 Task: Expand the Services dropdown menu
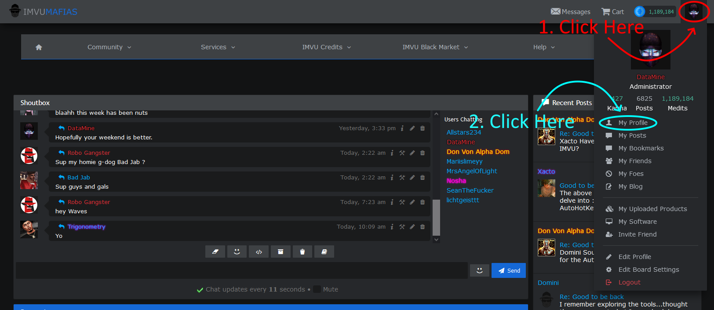coord(218,47)
